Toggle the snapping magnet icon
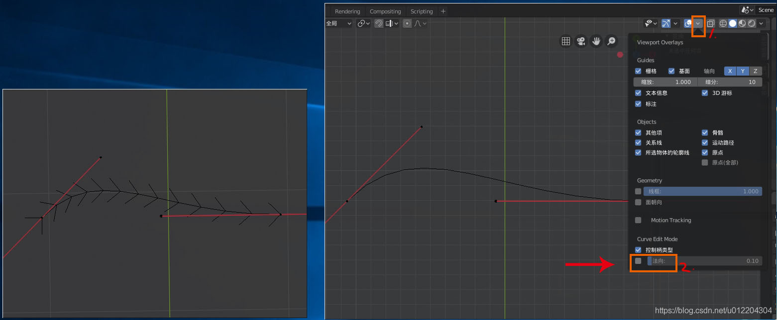Image resolution: width=777 pixels, height=320 pixels. pos(379,23)
